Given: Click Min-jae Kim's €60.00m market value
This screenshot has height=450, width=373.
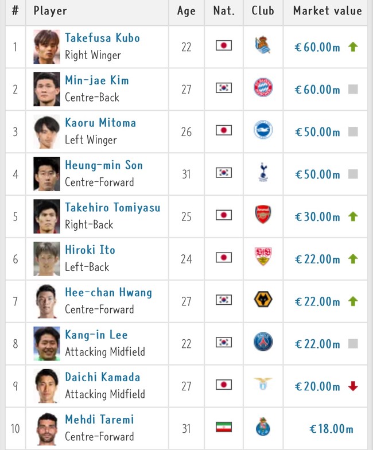Looking at the screenshot, I should tap(317, 90).
